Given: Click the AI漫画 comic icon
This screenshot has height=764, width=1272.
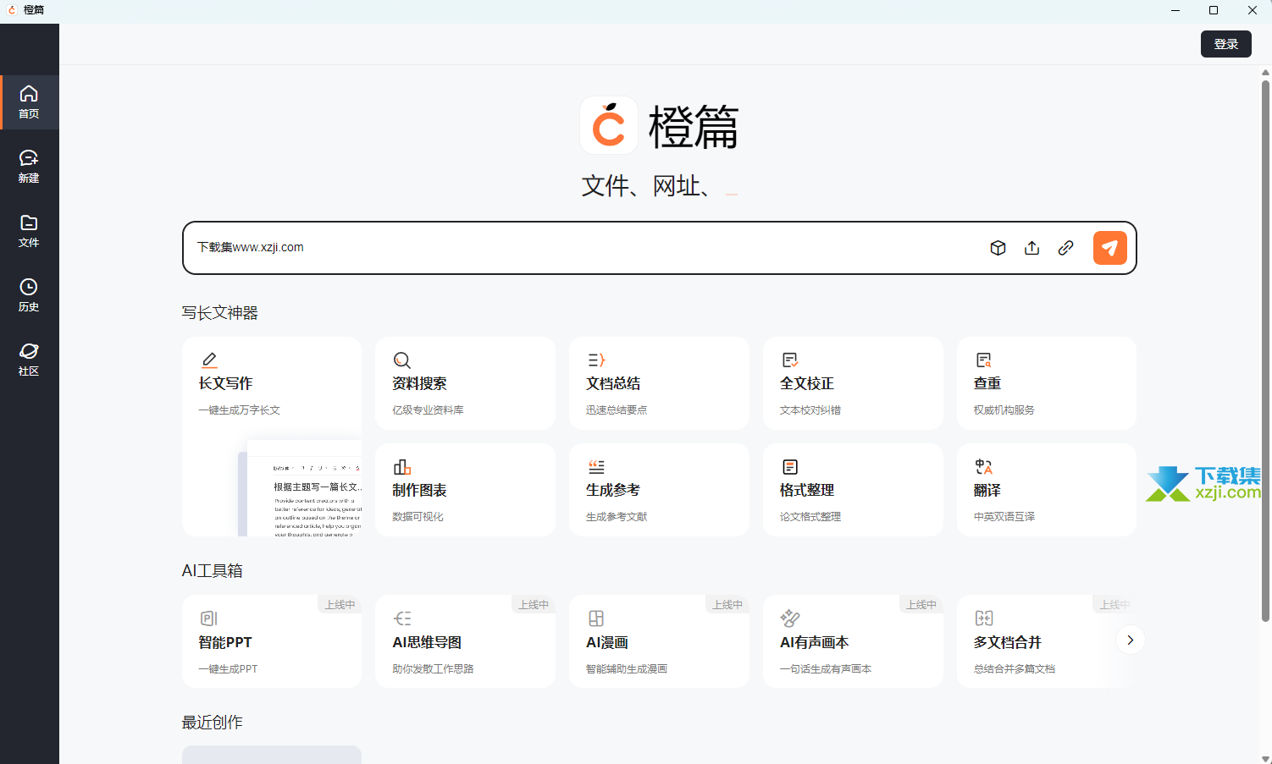Looking at the screenshot, I should pos(596,618).
